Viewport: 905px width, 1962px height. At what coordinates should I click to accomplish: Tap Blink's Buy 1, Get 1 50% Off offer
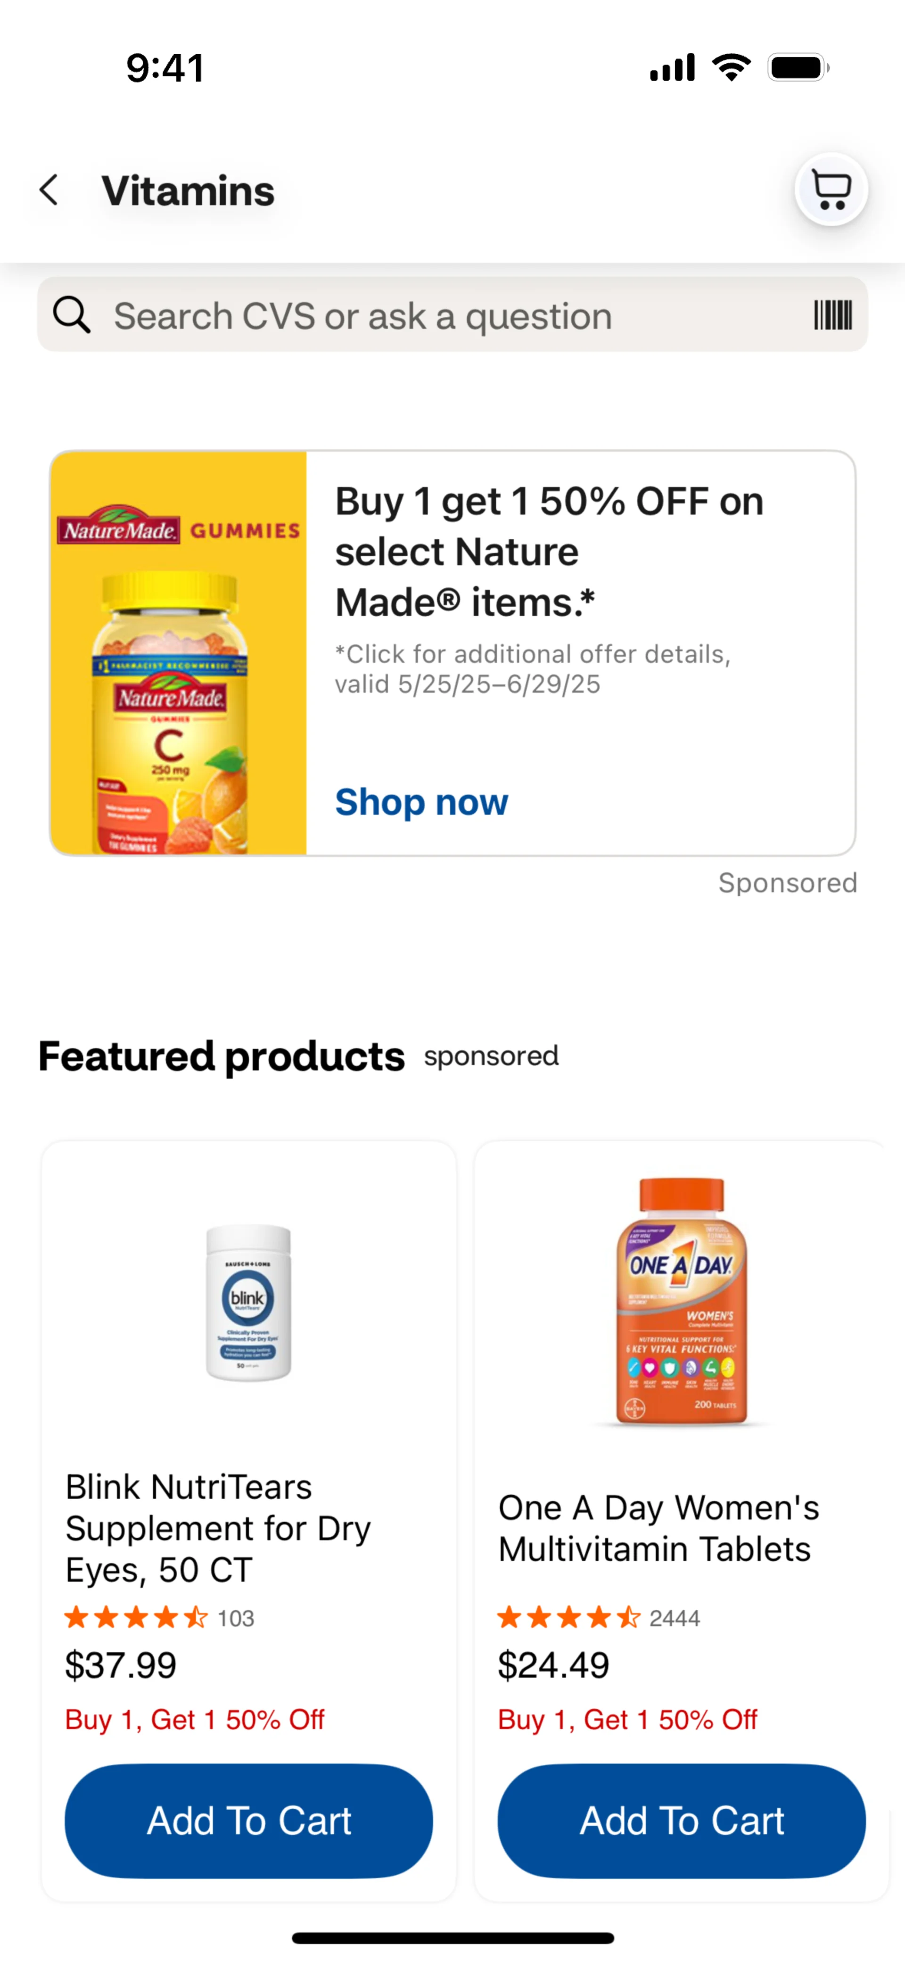coord(195,1720)
